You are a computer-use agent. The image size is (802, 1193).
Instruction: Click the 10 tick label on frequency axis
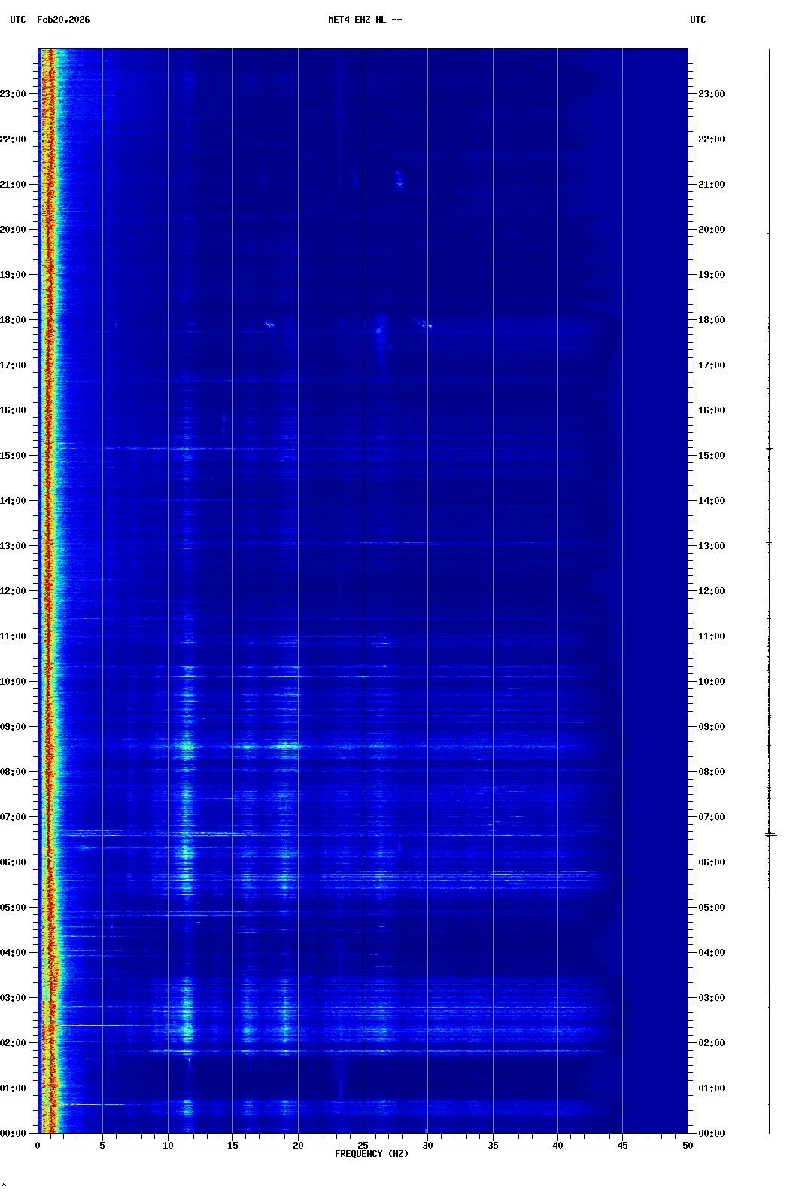click(x=168, y=1145)
